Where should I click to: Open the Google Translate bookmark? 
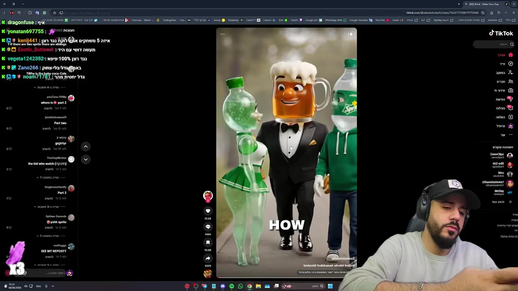[361, 20]
